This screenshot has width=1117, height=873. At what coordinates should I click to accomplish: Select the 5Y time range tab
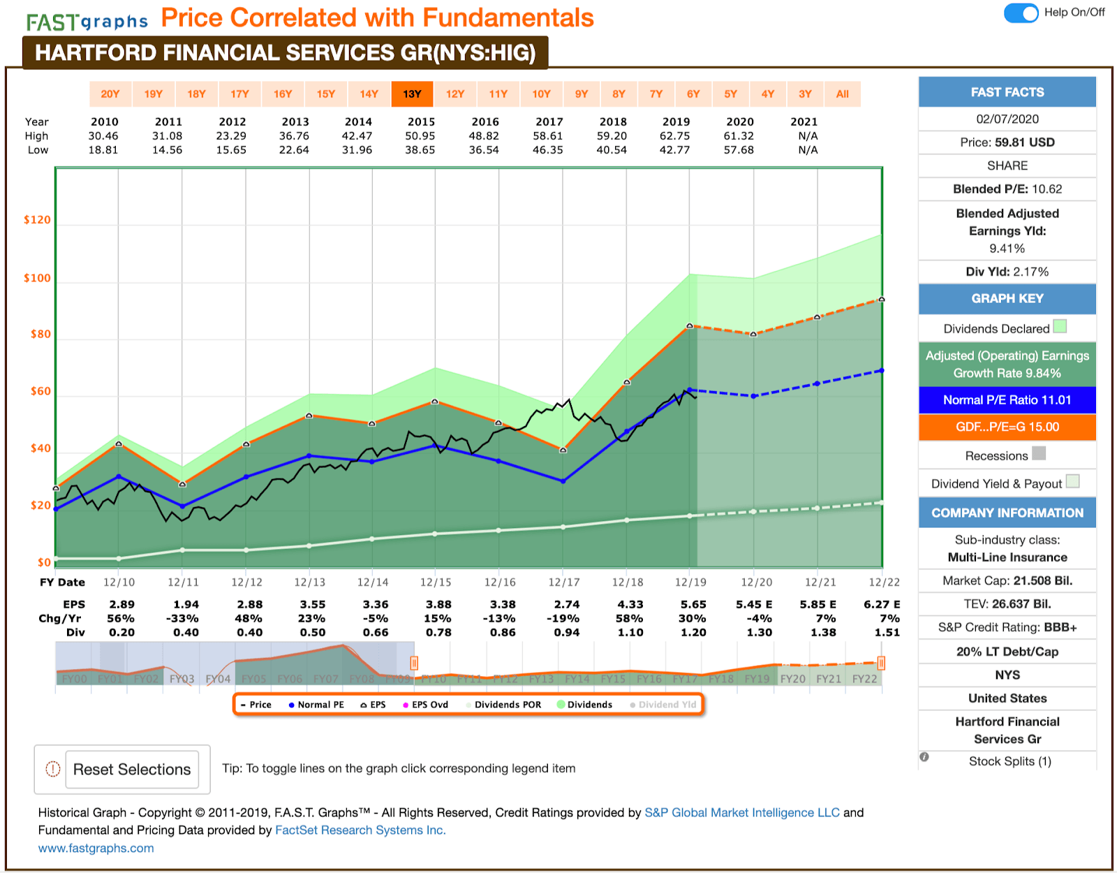pos(731,94)
